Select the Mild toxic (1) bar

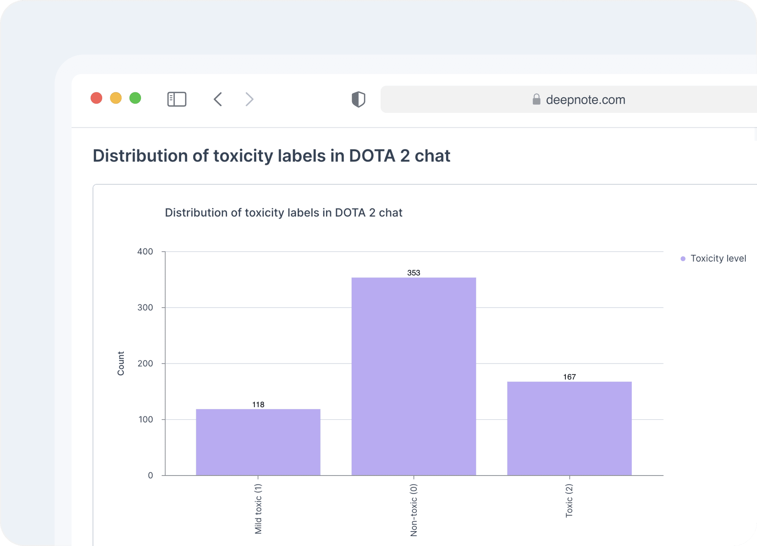tap(258, 442)
